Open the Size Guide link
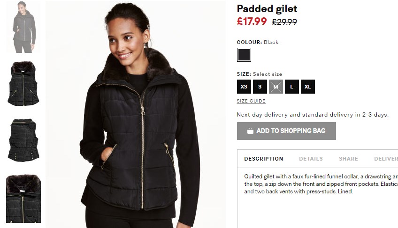This screenshot has height=228, width=398. tap(251, 101)
